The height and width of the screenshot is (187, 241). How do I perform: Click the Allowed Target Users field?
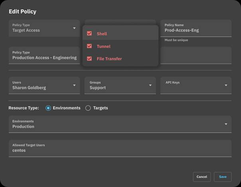point(120,150)
